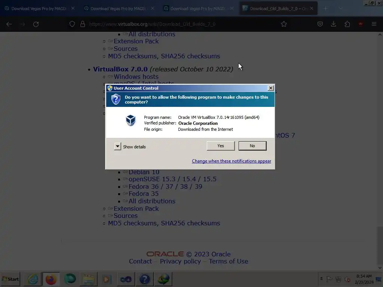This screenshot has height=287, width=383.
Task: Switch to first Download Vegas Pro tab
Action: coord(39,9)
